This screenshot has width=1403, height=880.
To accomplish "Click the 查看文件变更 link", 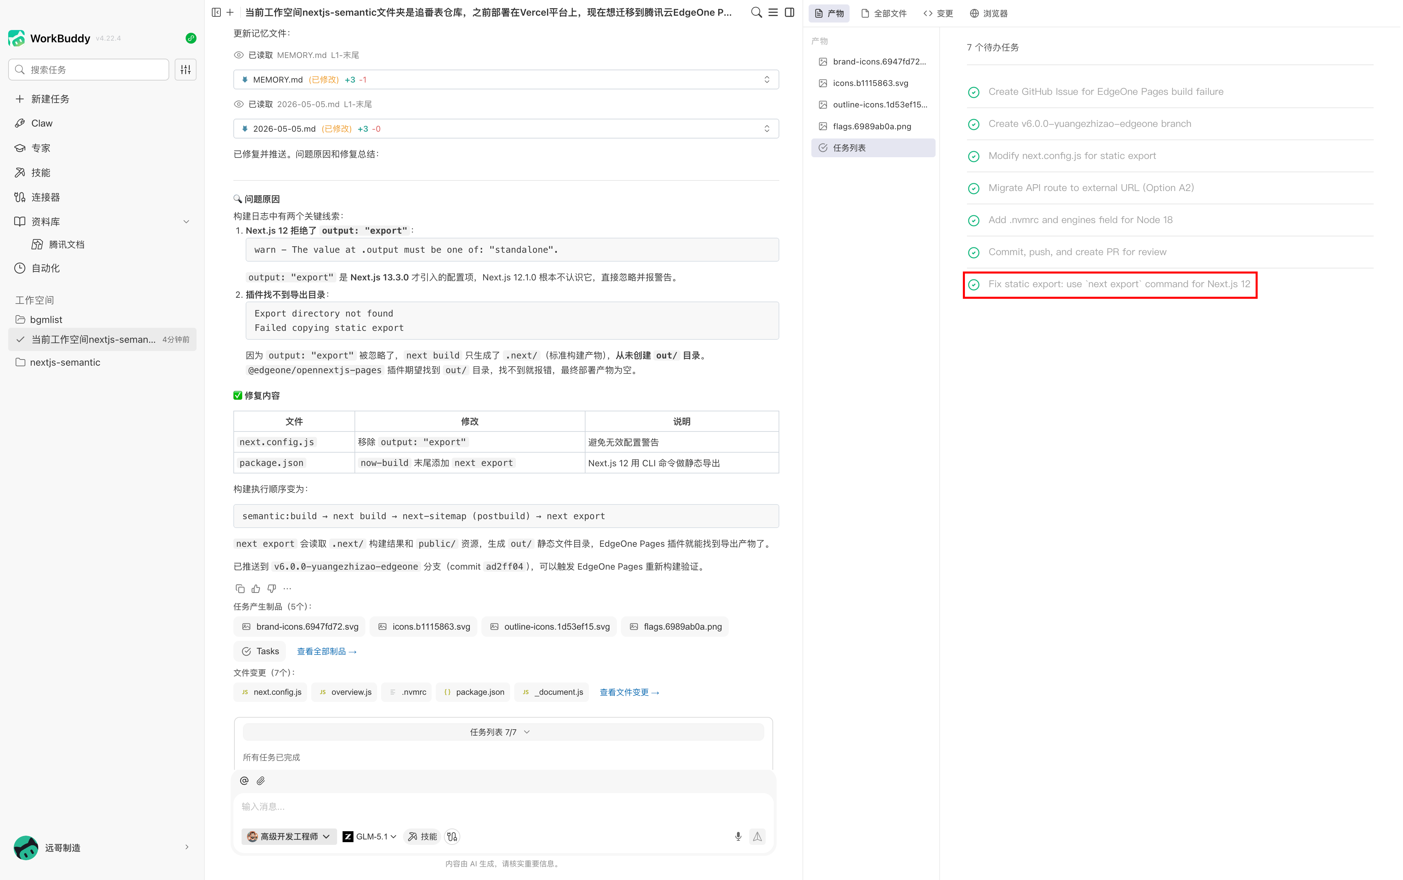I will (x=629, y=692).
